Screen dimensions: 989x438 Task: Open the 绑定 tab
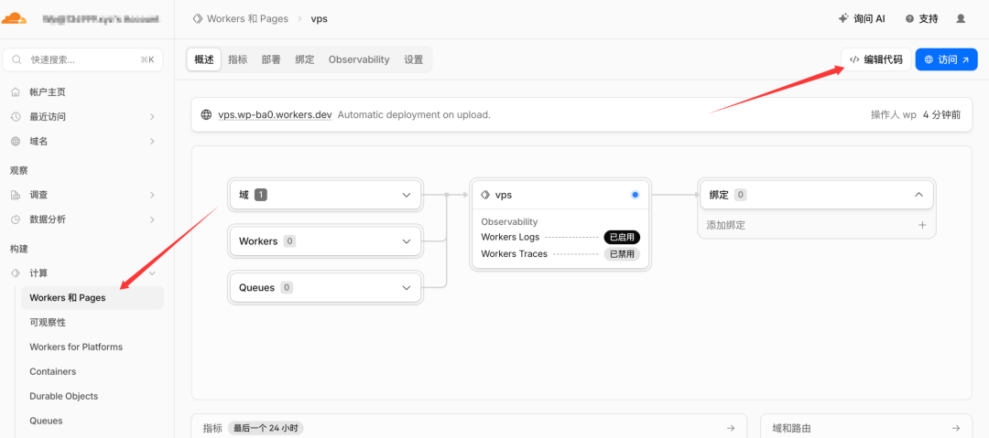click(305, 59)
